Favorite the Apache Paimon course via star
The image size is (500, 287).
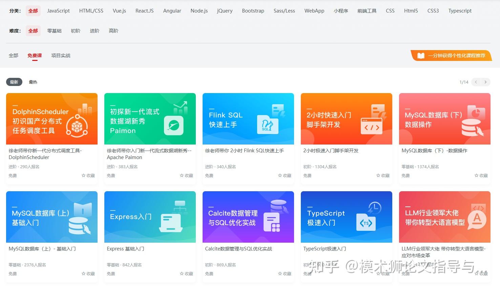tap(182, 176)
